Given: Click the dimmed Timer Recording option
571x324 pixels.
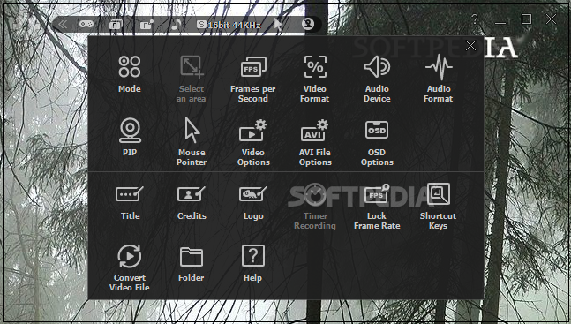Looking at the screenshot, I should [315, 207].
